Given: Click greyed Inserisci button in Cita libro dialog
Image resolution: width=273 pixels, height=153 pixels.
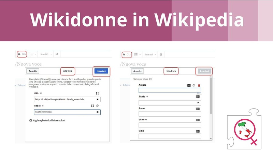Looking at the screenshot, I should click(x=204, y=71).
